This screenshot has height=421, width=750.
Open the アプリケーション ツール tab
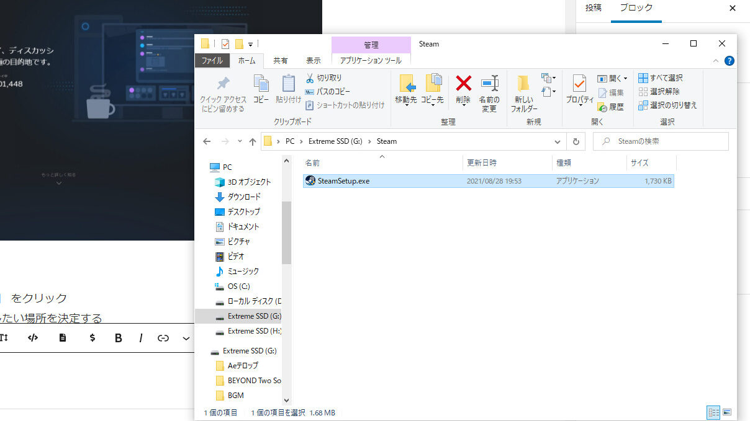pyautogui.click(x=371, y=61)
